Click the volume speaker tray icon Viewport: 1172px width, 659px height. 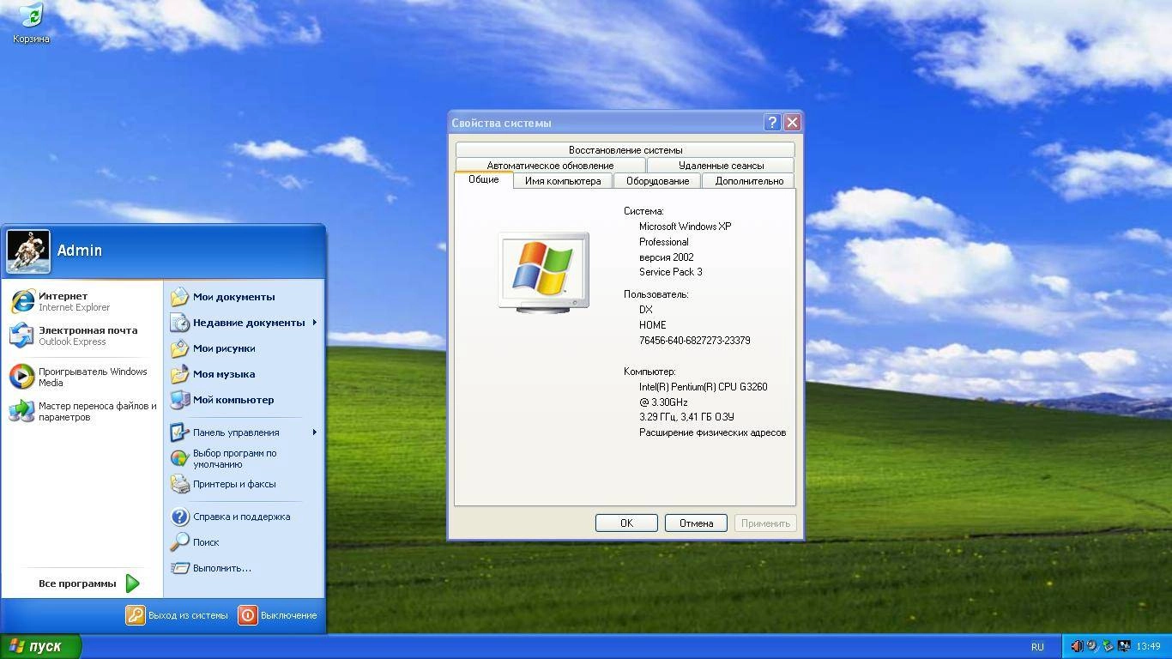1076,646
